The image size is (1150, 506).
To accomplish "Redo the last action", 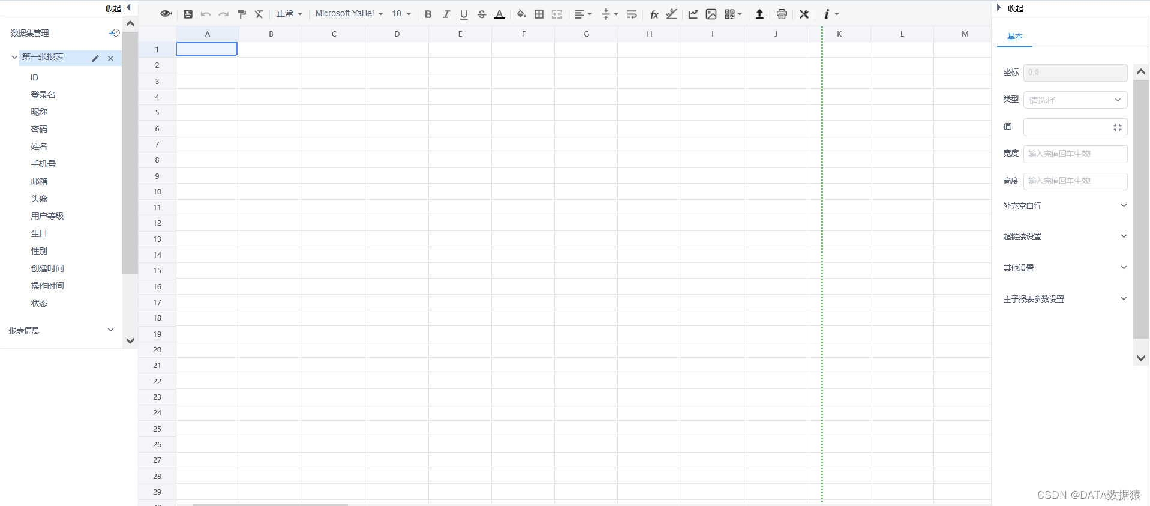I will pyautogui.click(x=223, y=14).
